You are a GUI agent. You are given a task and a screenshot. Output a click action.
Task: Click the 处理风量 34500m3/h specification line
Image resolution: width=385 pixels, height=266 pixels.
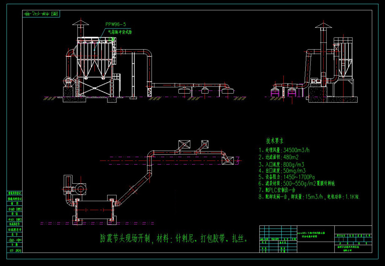pyautogui.click(x=284, y=150)
